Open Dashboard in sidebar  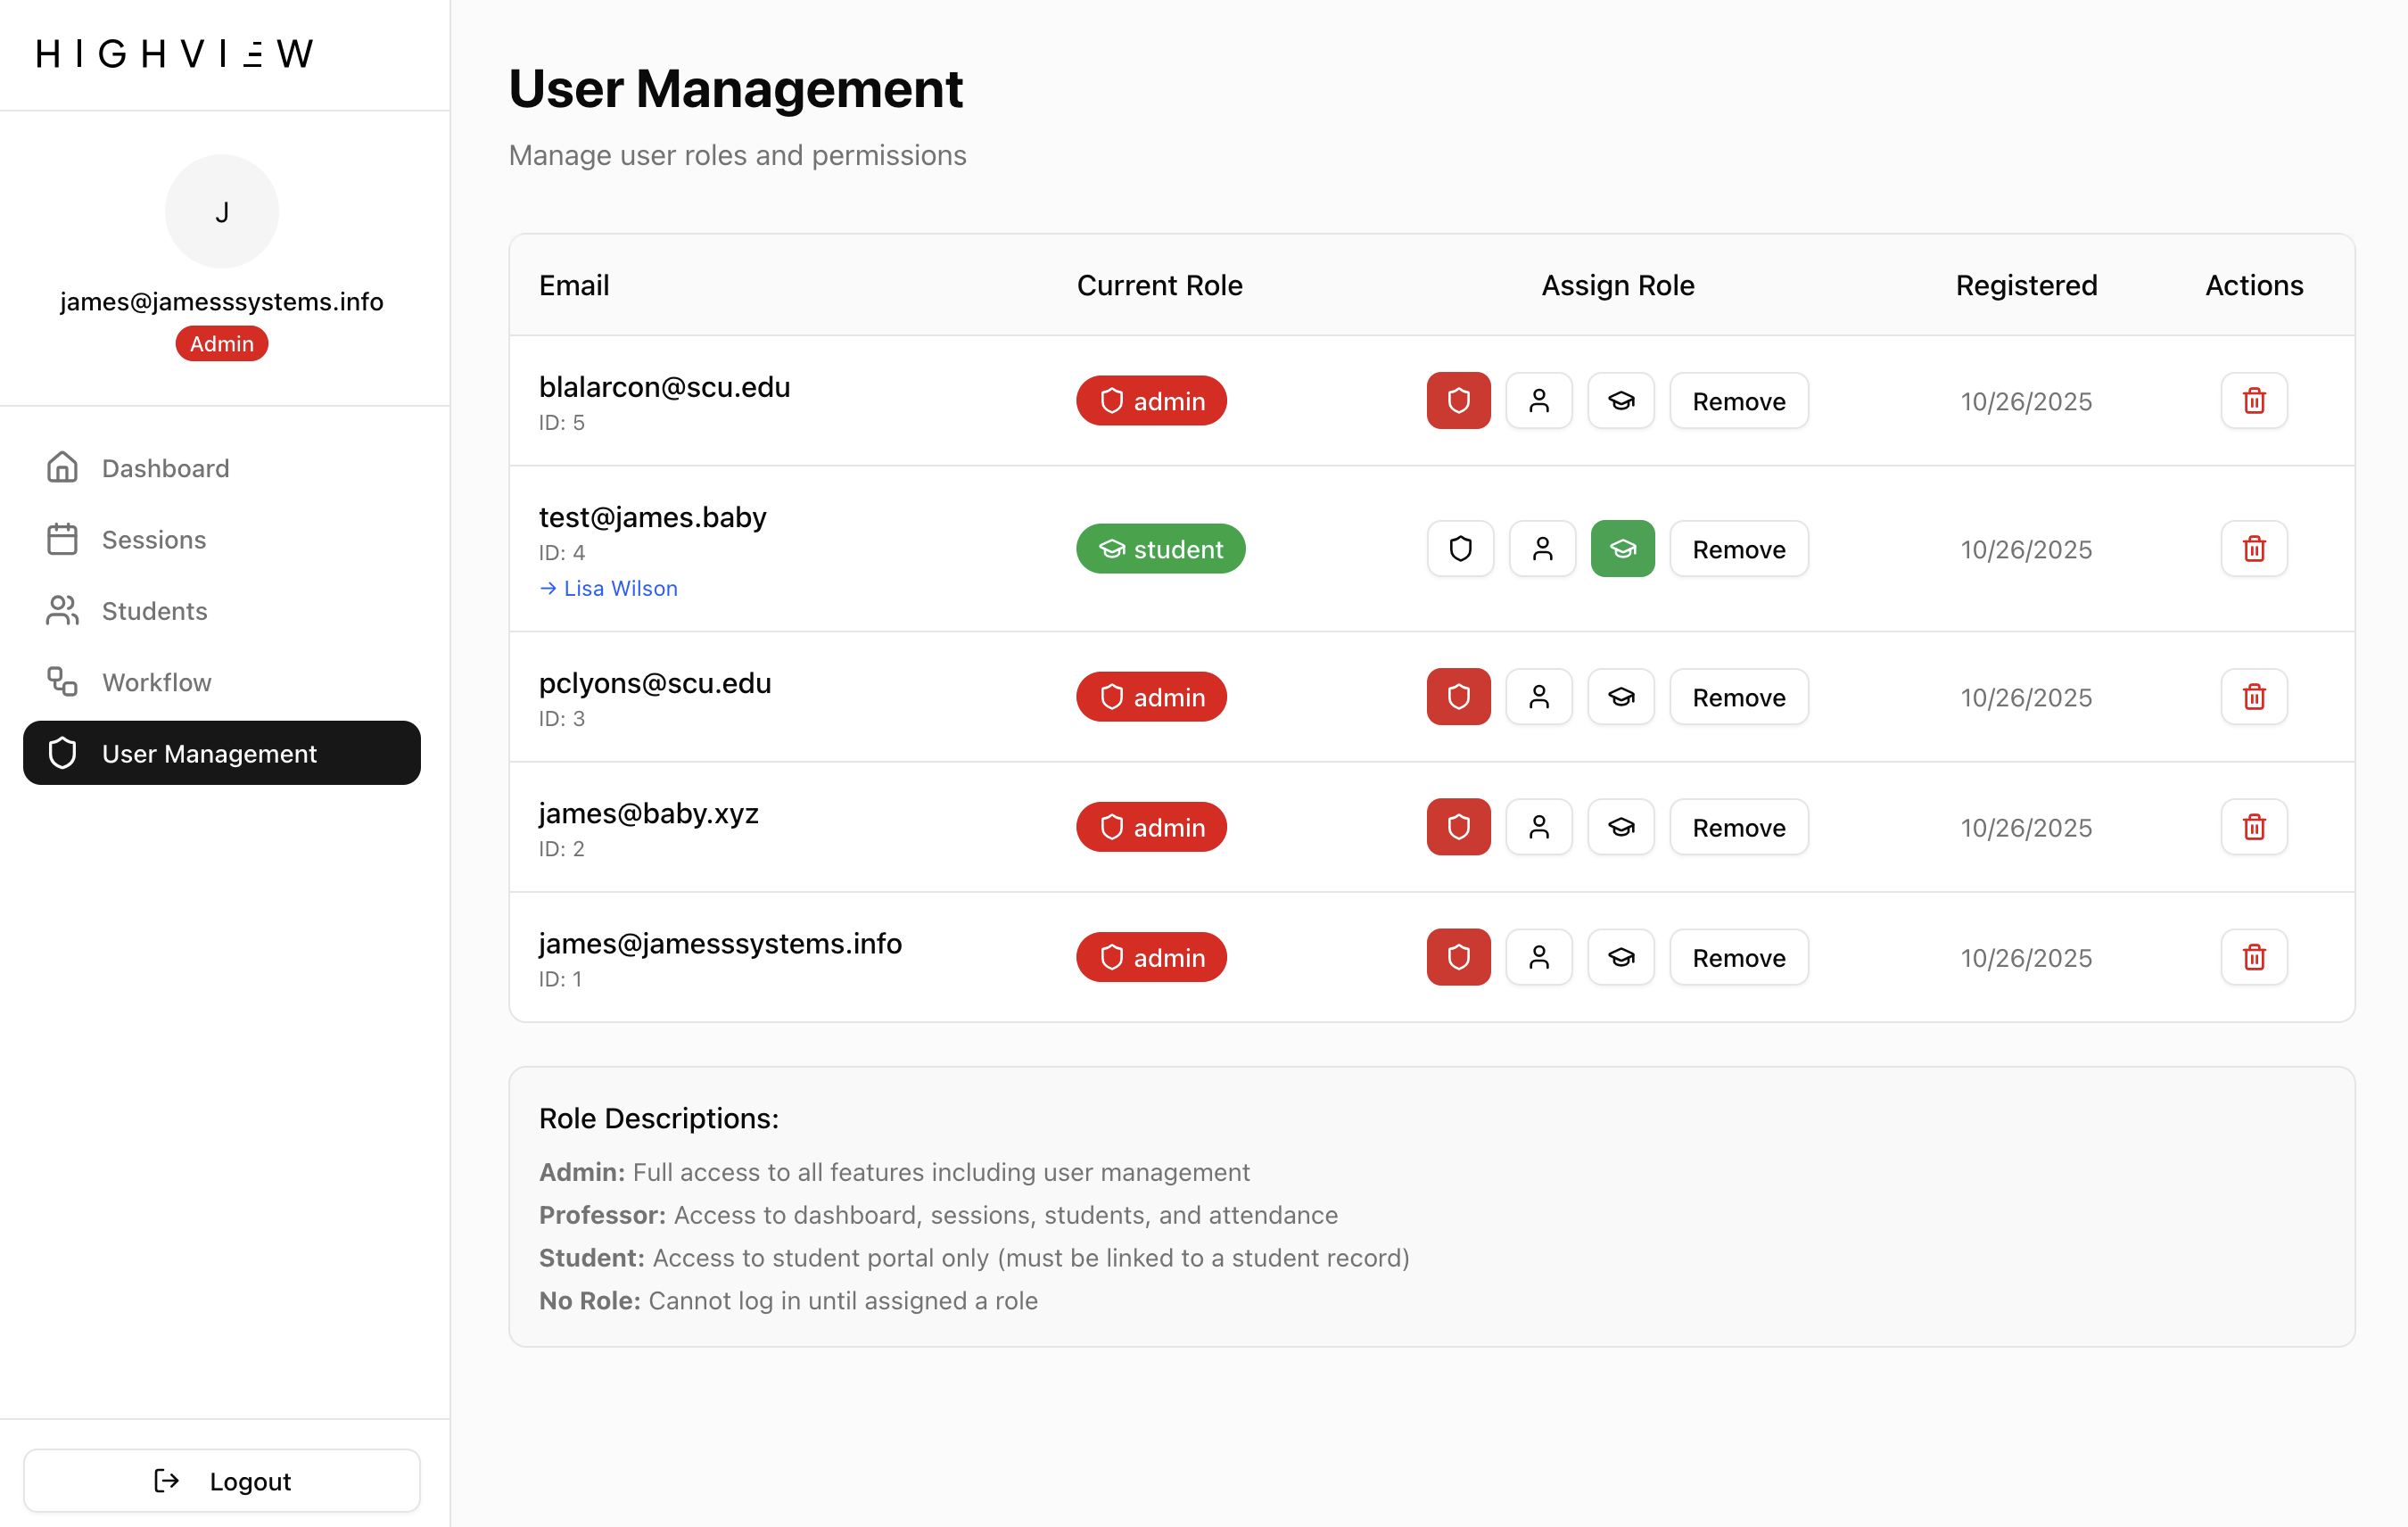click(x=165, y=468)
